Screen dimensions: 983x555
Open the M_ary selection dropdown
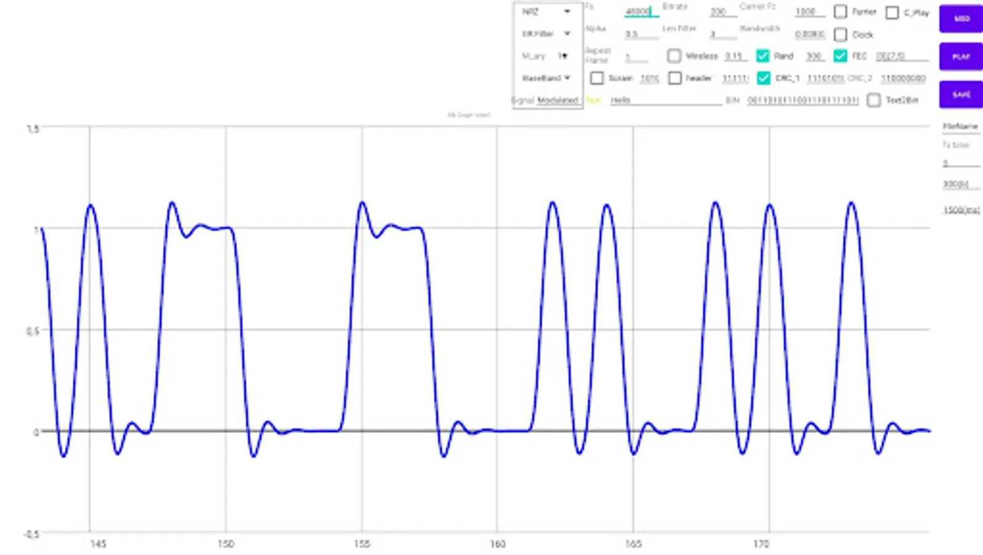pyautogui.click(x=546, y=56)
